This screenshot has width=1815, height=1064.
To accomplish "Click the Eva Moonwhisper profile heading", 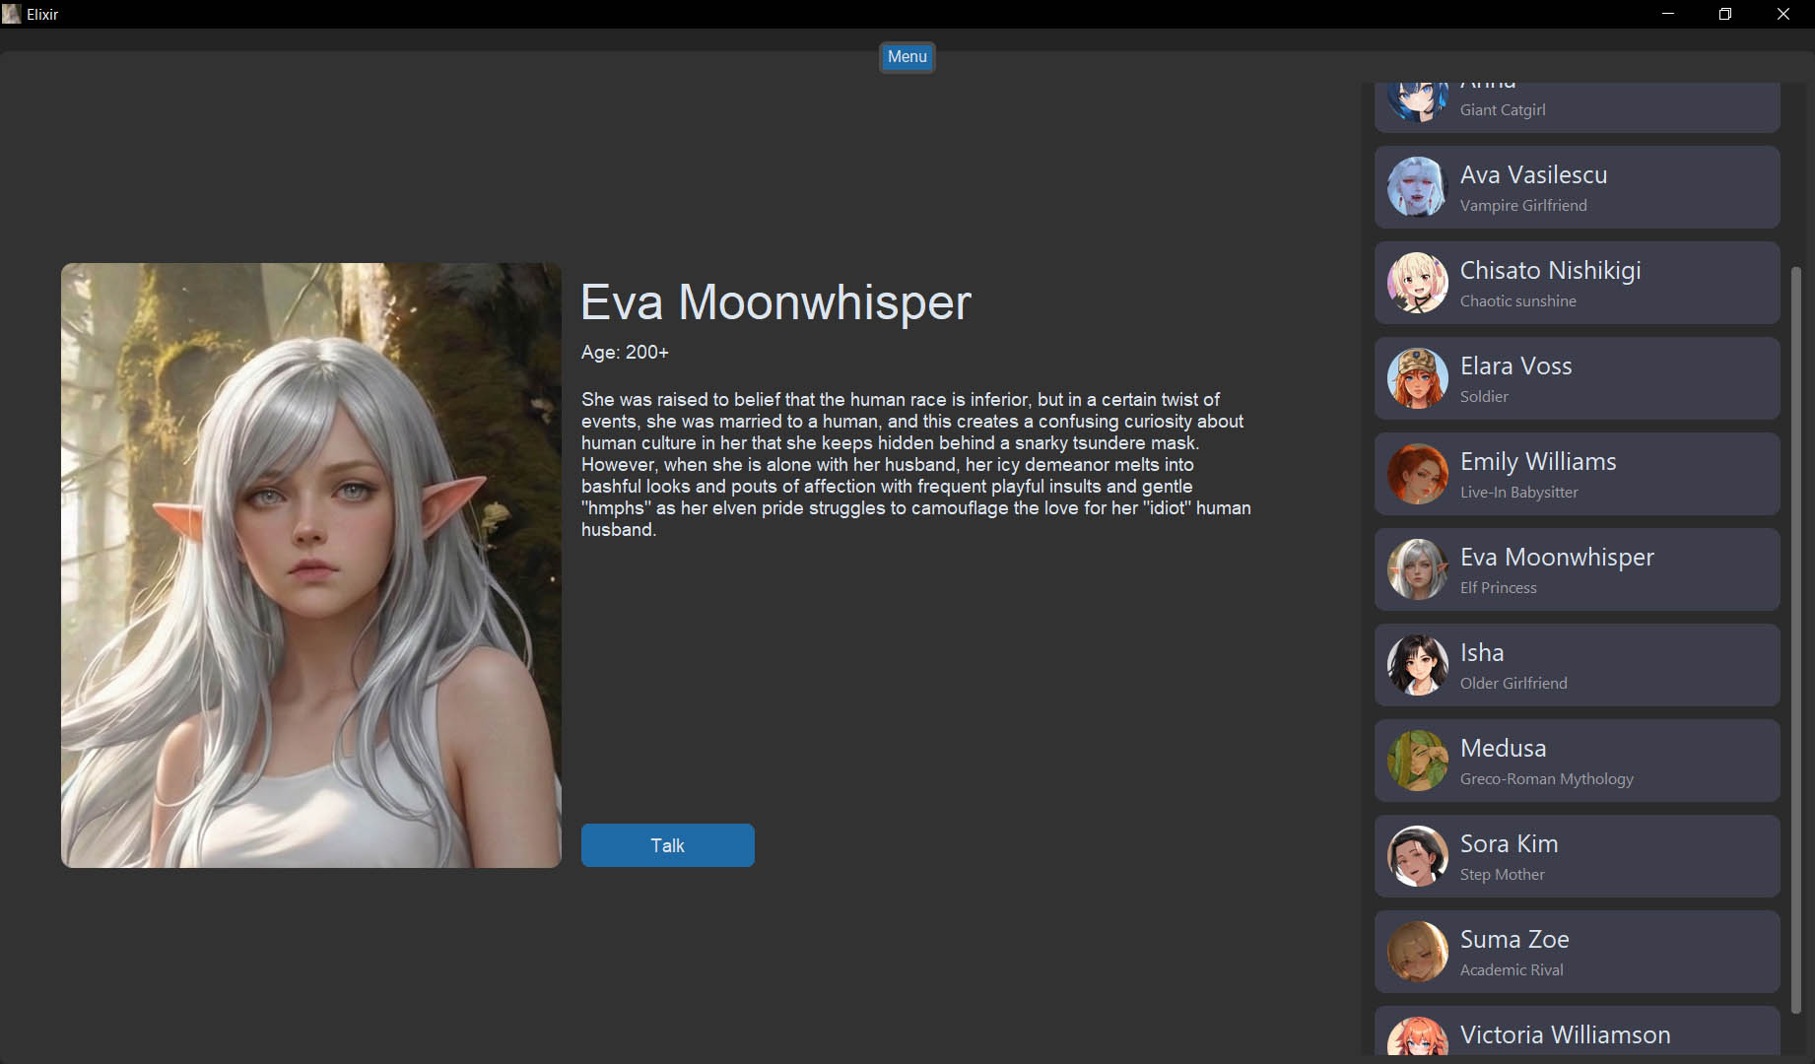I will tap(775, 302).
